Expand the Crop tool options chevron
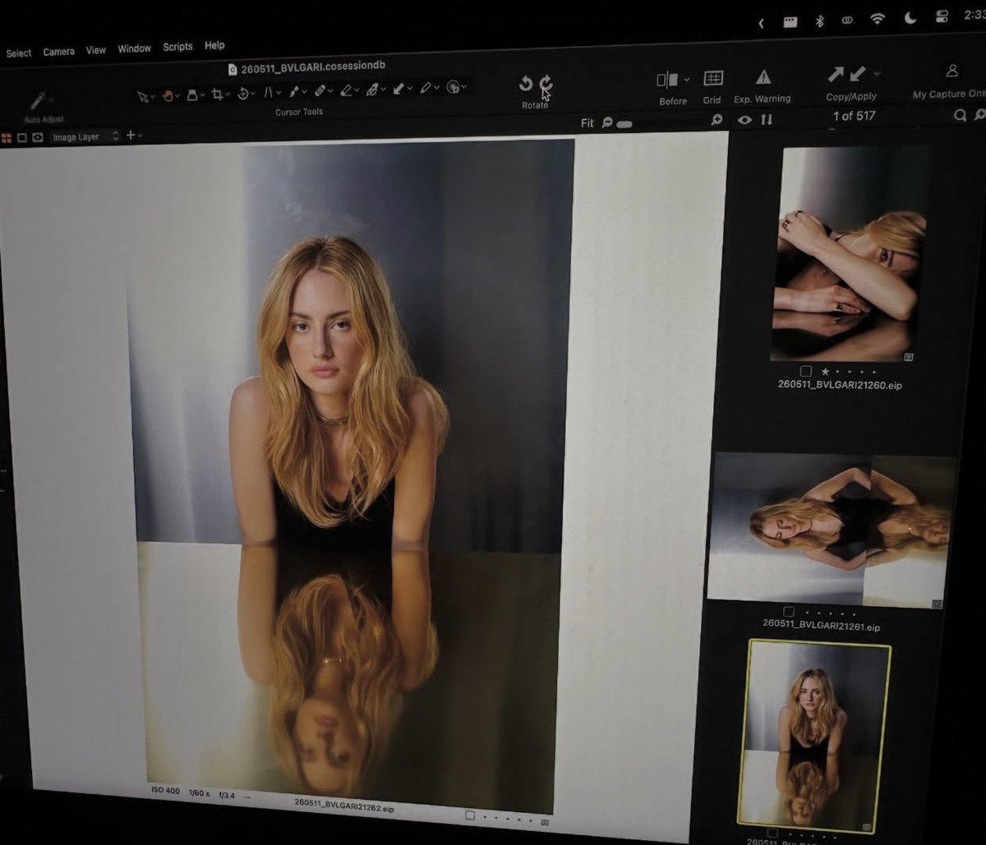Screen dimensions: 986x845 click(x=228, y=94)
